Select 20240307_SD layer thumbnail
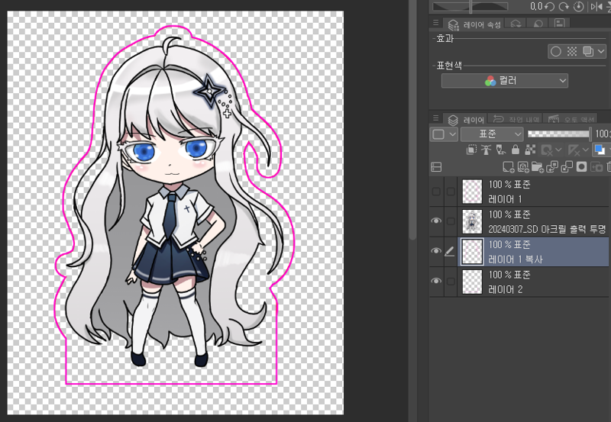 coord(472,221)
